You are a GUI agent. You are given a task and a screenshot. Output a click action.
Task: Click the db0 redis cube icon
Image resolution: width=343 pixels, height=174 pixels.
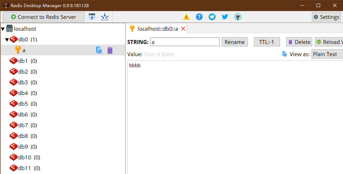pyautogui.click(x=14, y=39)
